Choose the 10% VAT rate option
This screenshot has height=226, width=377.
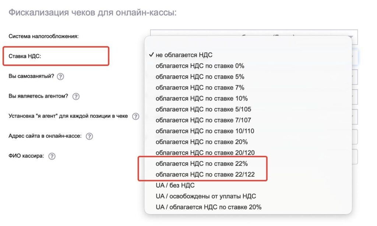[201, 98]
